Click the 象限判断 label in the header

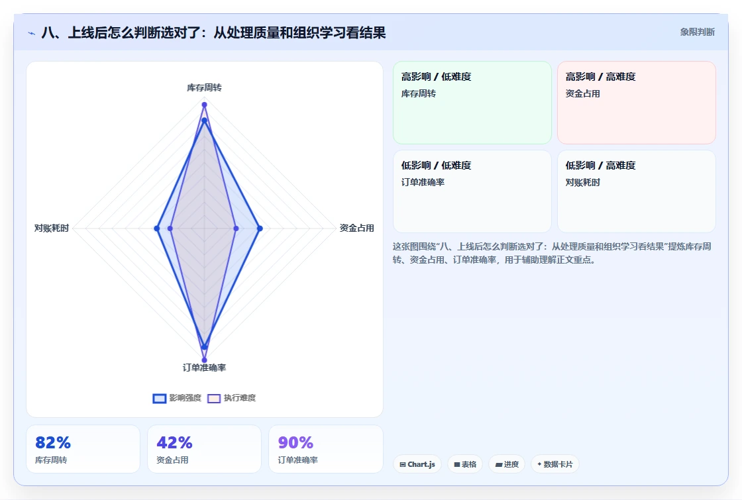pyautogui.click(x=697, y=32)
